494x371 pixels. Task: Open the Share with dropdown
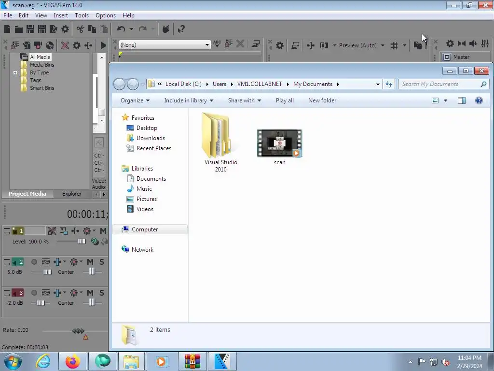(245, 100)
